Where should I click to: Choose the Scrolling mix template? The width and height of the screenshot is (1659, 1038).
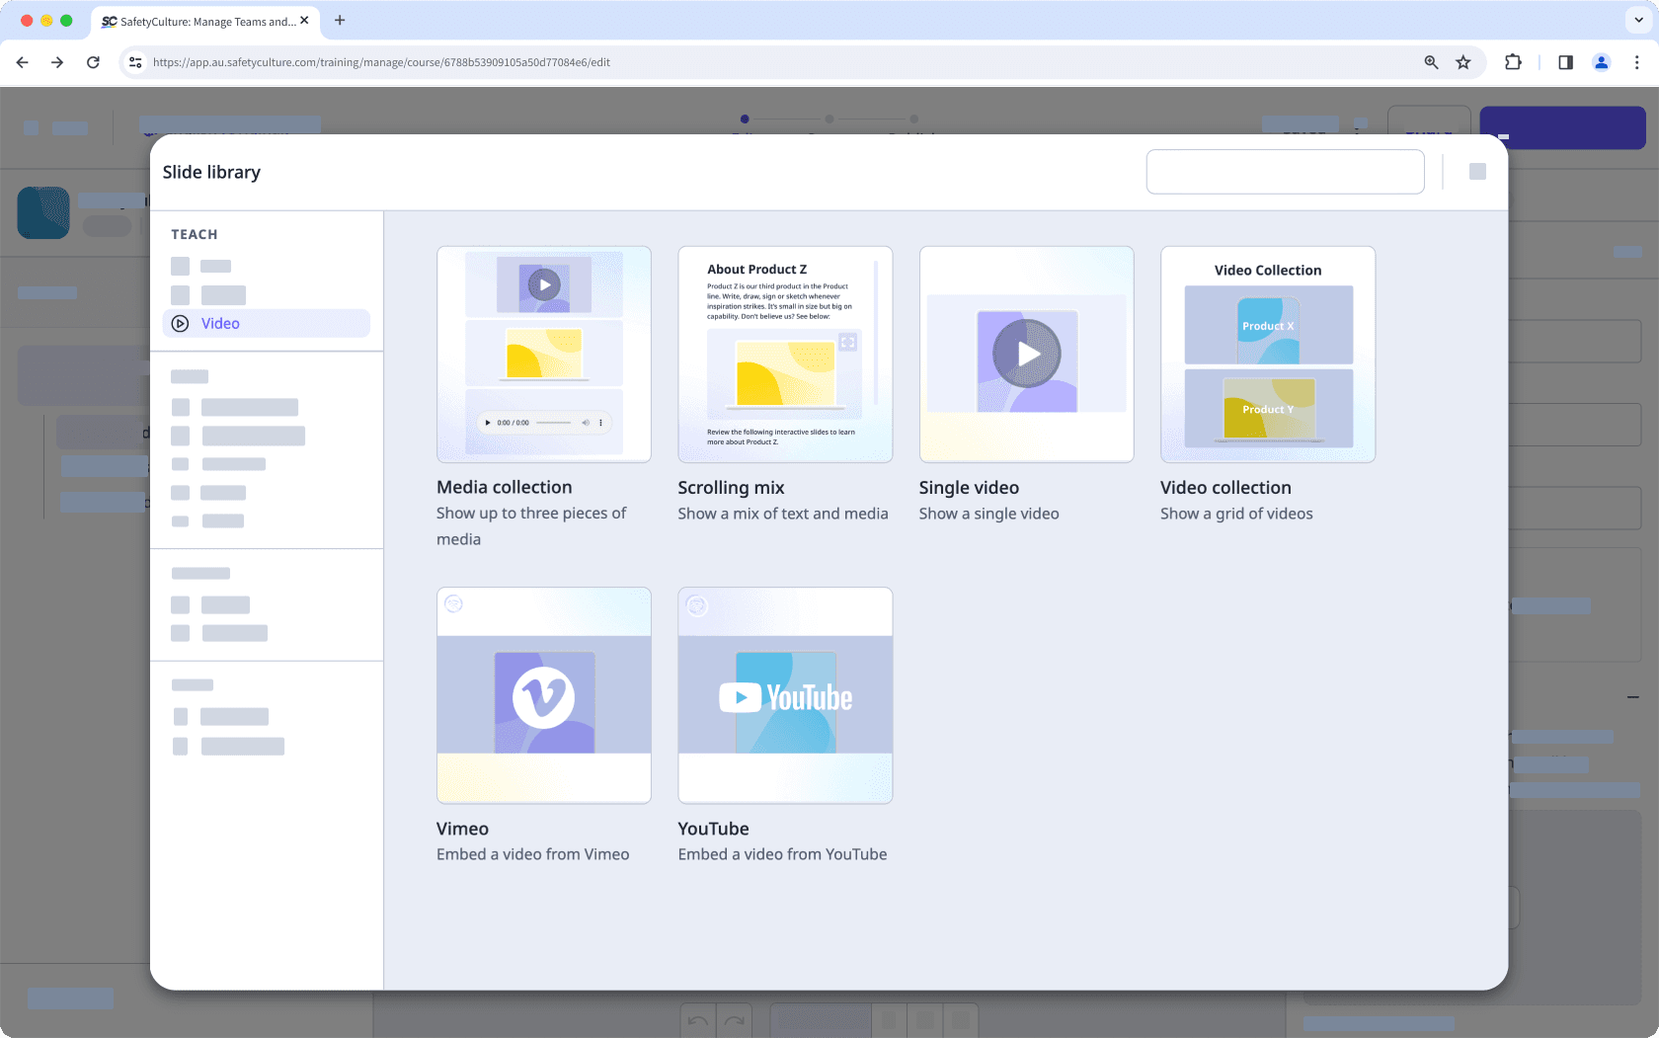[x=785, y=355]
